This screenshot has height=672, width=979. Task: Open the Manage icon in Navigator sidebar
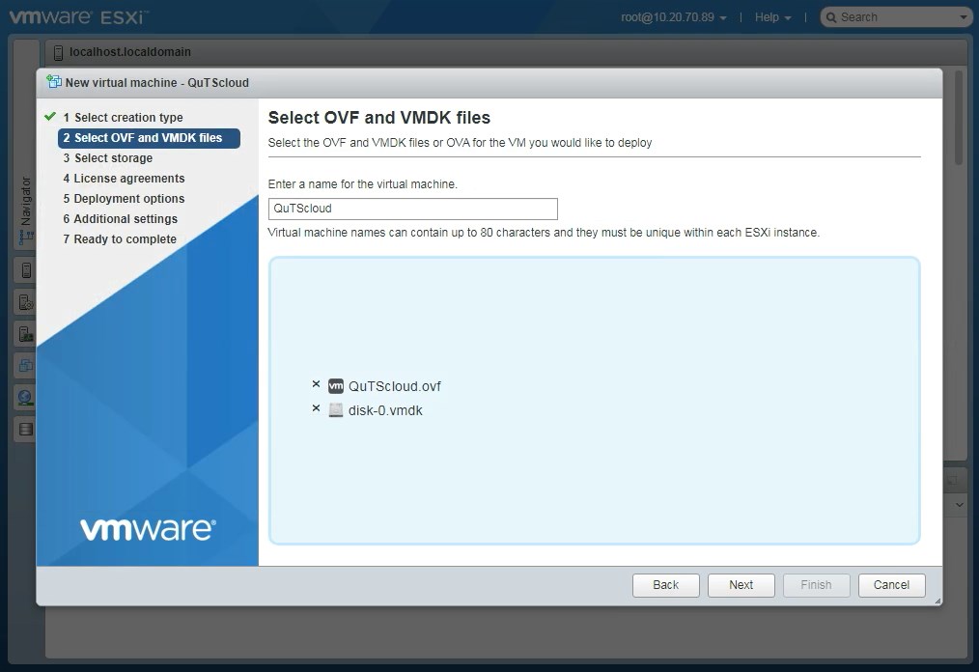[26, 302]
